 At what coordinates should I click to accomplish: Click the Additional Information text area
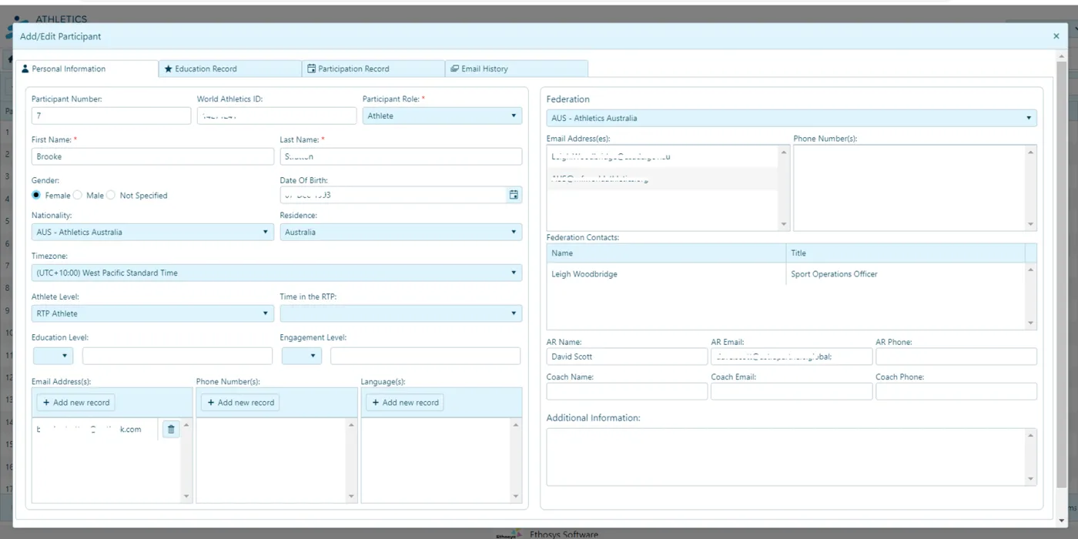click(792, 457)
